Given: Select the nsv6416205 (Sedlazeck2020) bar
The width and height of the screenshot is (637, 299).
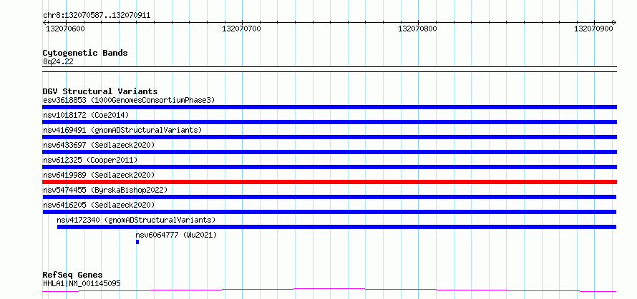Looking at the screenshot, I should tap(329, 212).
